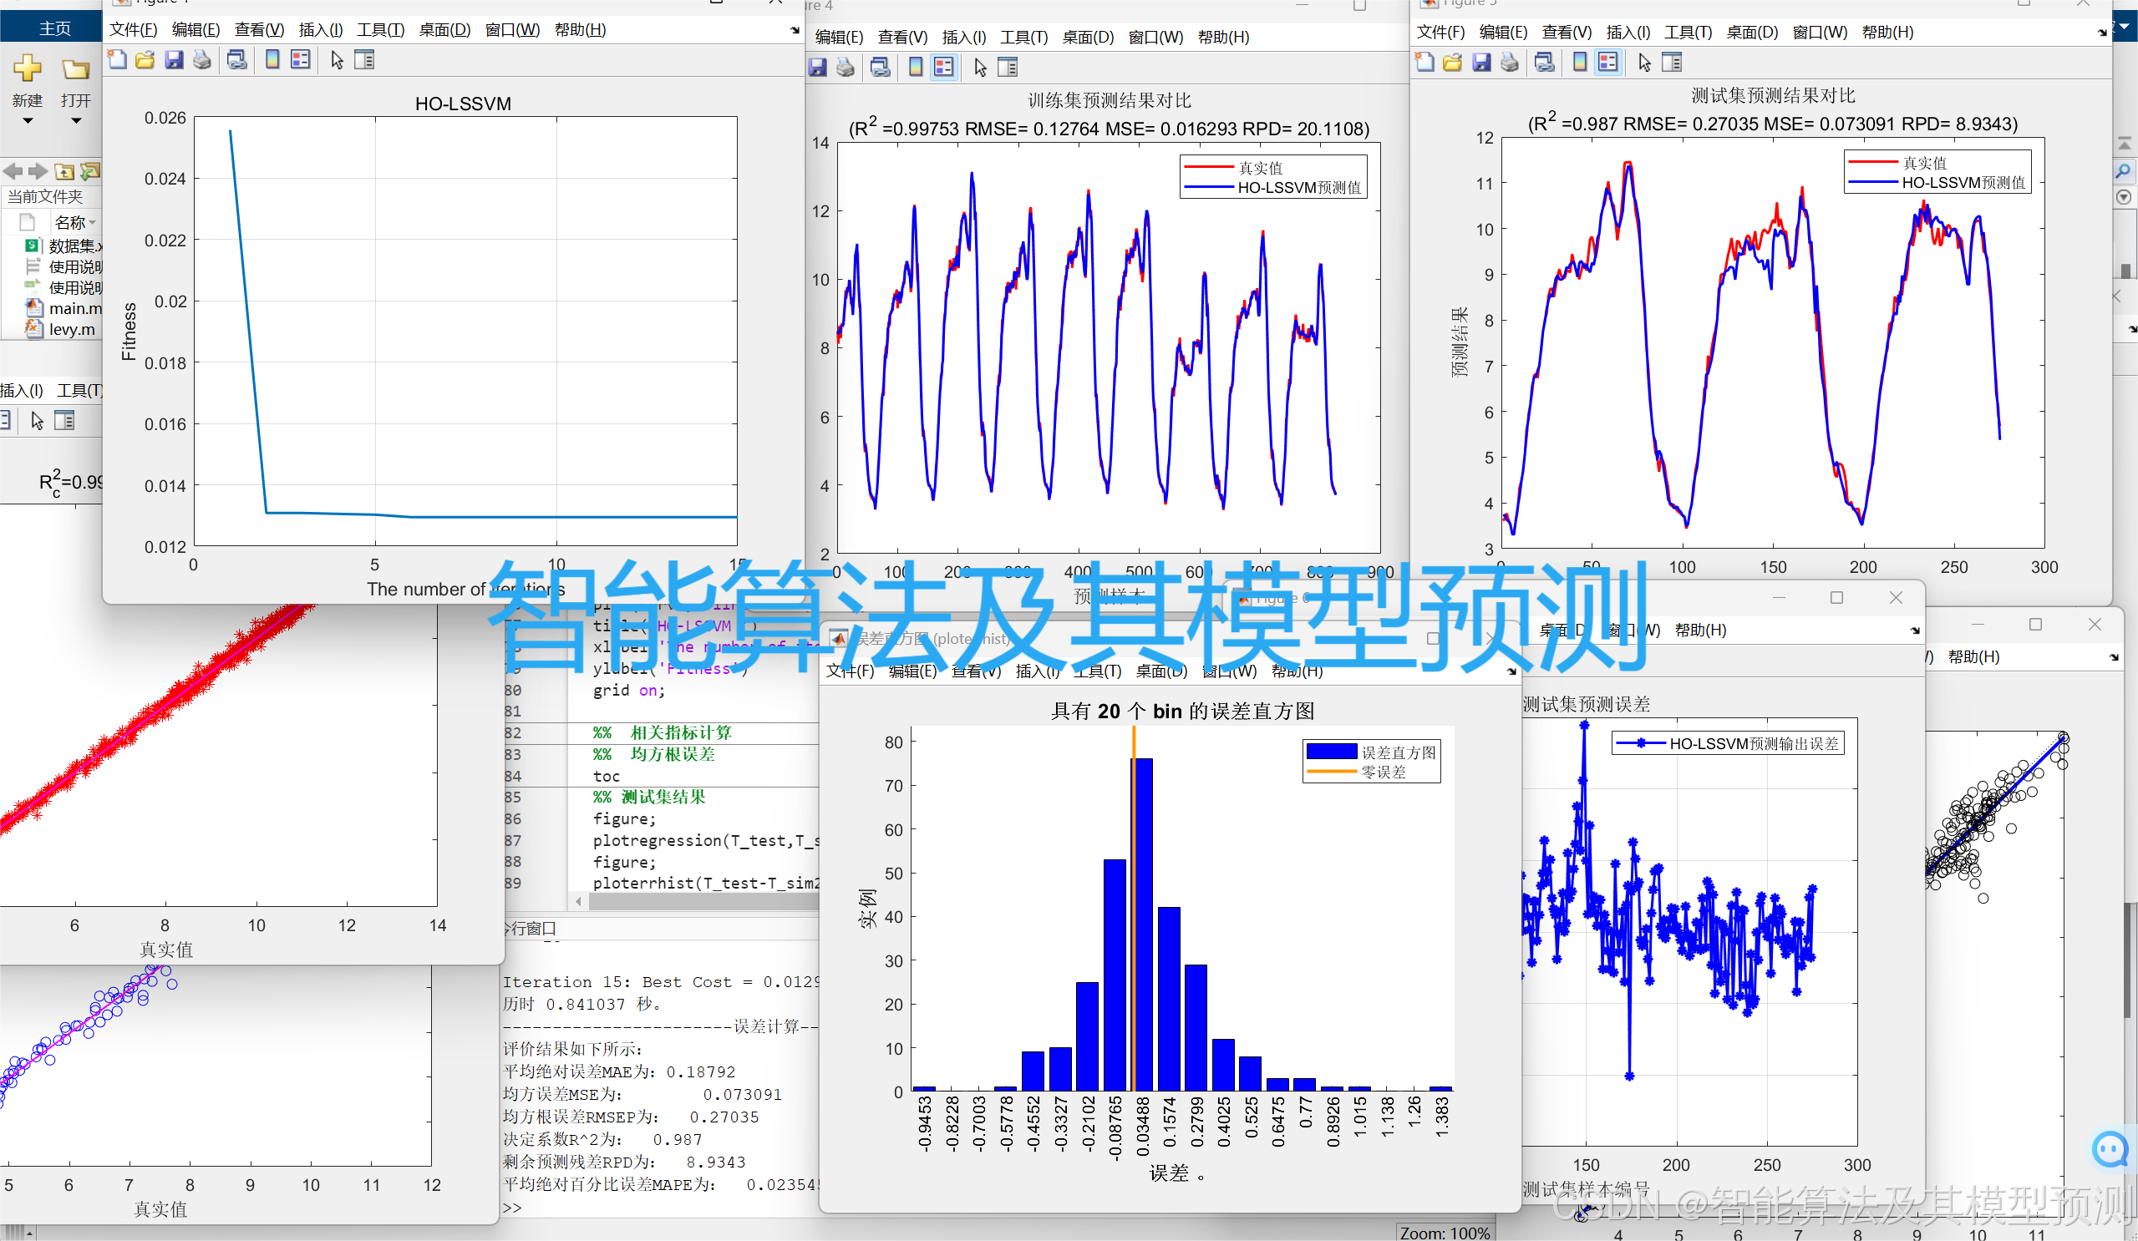The height and width of the screenshot is (1241, 2138).
Task: Click the MATLAB 新建 plus icon
Action: (27, 69)
